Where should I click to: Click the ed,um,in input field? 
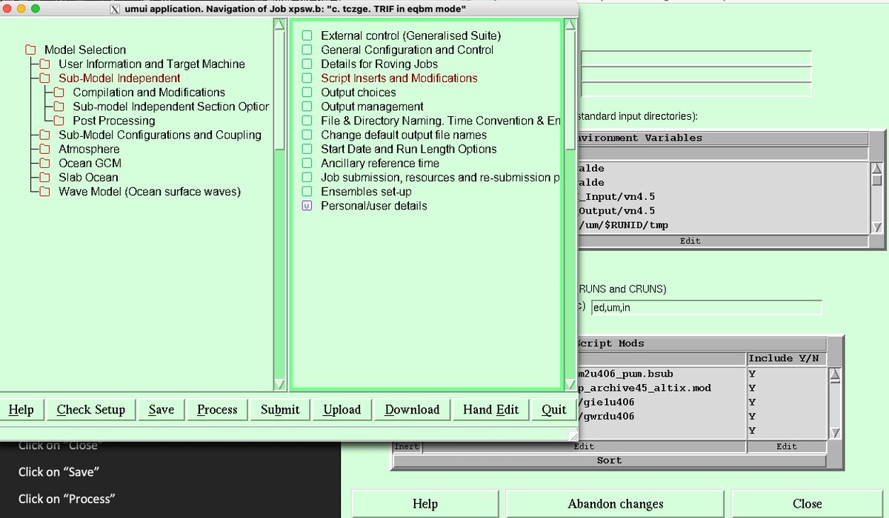pos(706,307)
